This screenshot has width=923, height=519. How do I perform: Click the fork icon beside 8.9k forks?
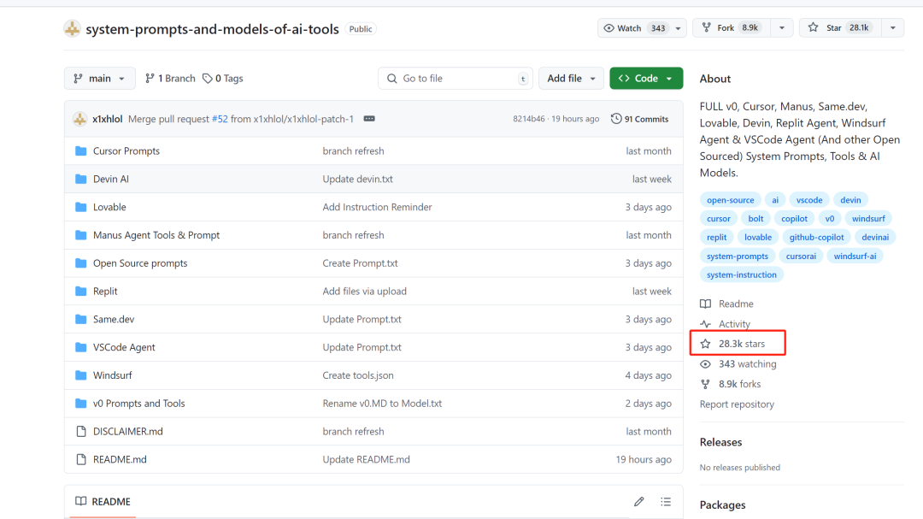705,384
